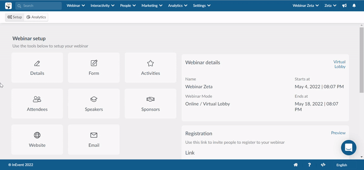Click the magnifier icon in search
This screenshot has height=170, width=364.
point(19,6)
